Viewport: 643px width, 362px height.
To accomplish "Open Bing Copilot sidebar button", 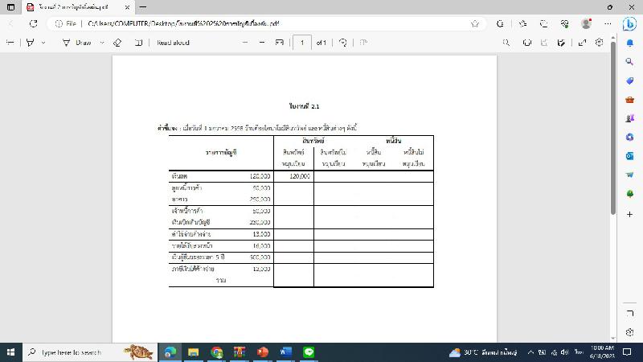I will click(x=630, y=24).
